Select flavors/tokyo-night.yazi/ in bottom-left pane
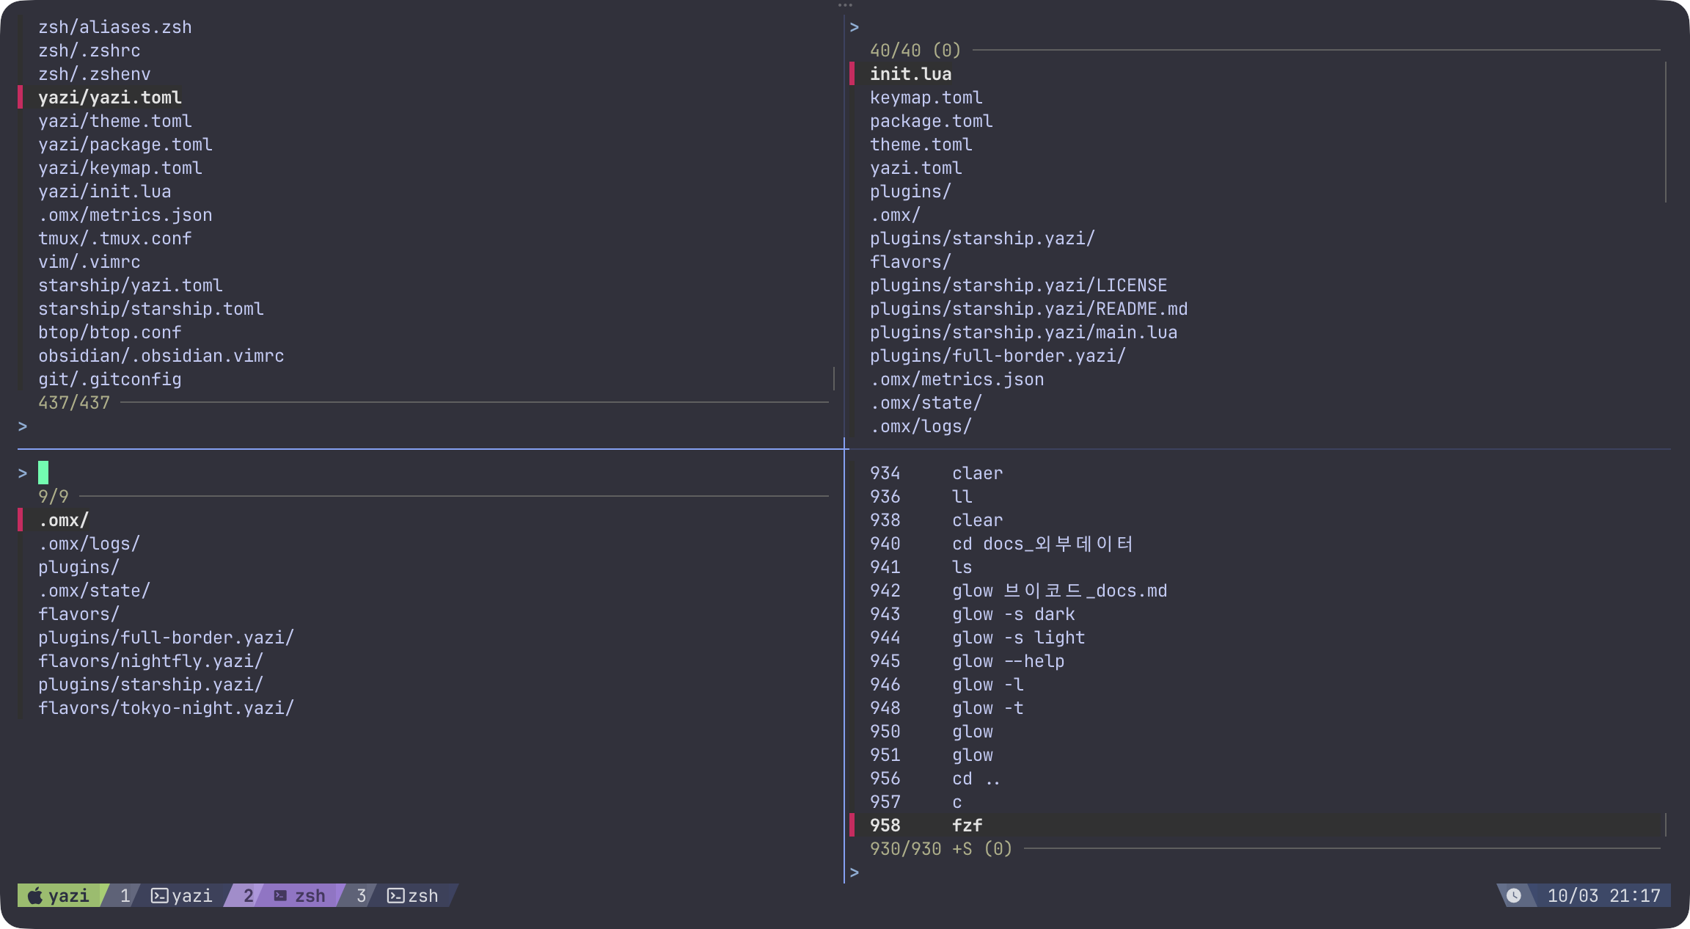Screen dimensions: 1690x929 [x=166, y=708]
